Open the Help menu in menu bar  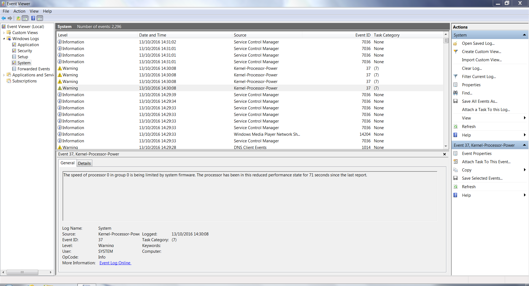coord(47,11)
